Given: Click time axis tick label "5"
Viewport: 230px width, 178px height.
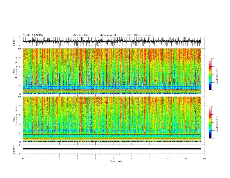Looking at the screenshot, I should tap(114, 159).
